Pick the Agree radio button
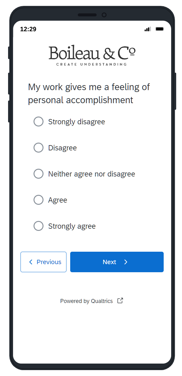The image size is (182, 376). pos(39,200)
